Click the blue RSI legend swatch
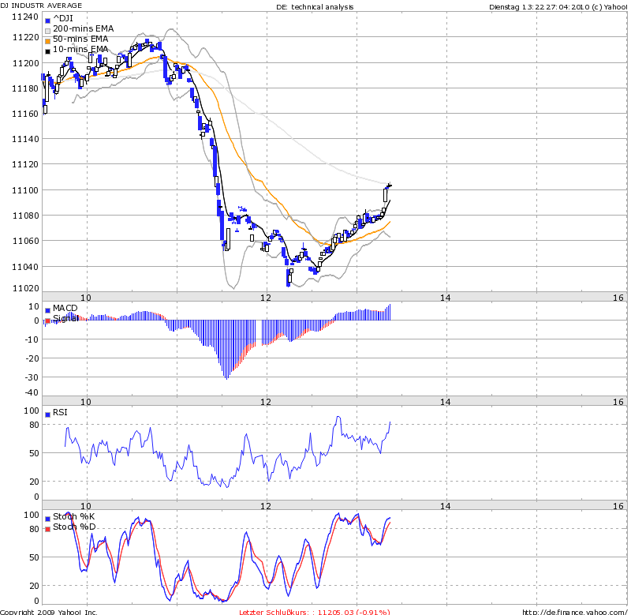This screenshot has height=615, width=631. click(x=47, y=414)
